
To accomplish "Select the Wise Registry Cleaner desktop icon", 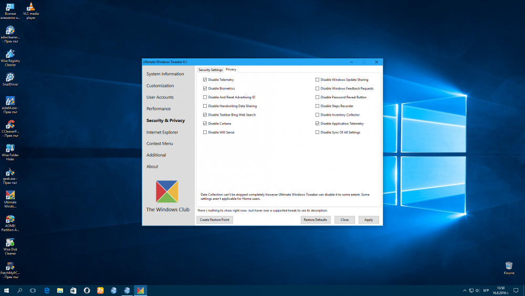I will click(10, 58).
